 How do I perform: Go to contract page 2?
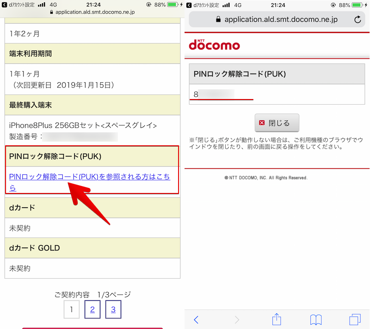coord(92,310)
